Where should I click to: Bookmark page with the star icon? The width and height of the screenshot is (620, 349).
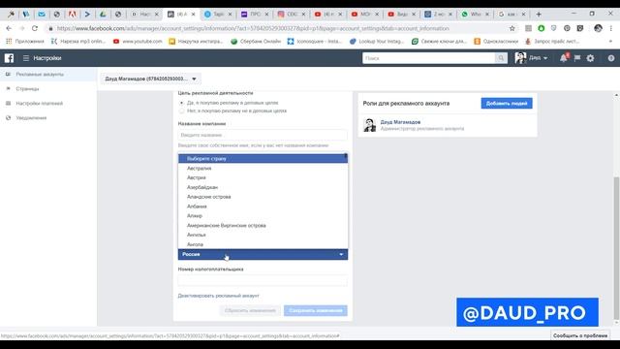pyautogui.click(x=512, y=28)
